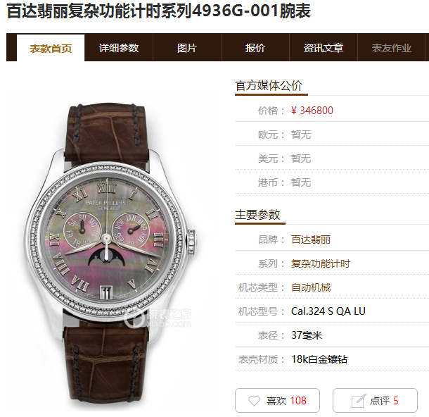Click the Cal.324 S QA LU movement text
429x417 pixels.
click(x=328, y=311)
